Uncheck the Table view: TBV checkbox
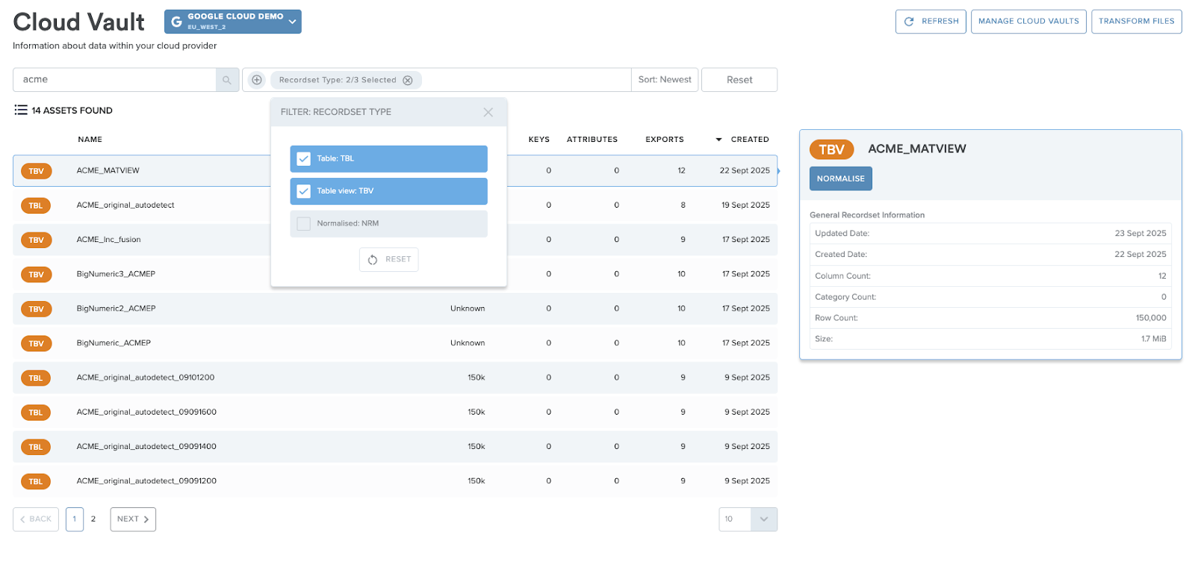Image resolution: width=1195 pixels, height=585 pixels. tap(304, 191)
